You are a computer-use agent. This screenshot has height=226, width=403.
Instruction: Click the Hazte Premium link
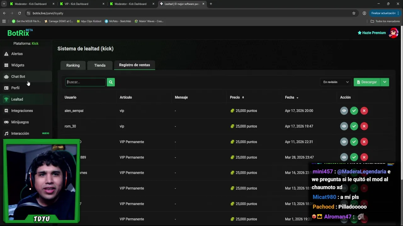pos(372,33)
